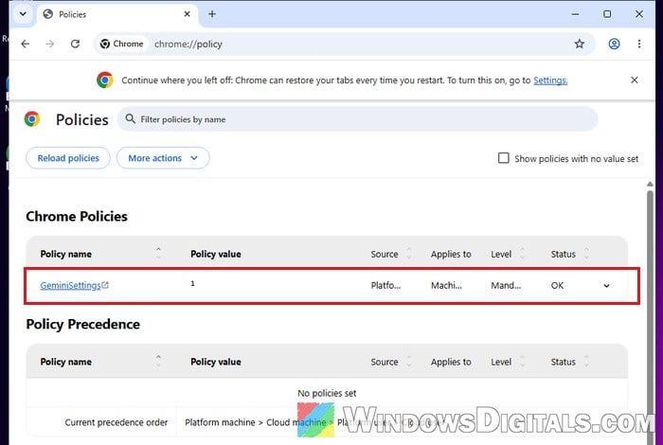Click the GeminiSettings status OK cell

coord(557,286)
